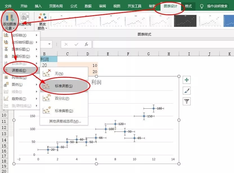
Task: Open 其他误差线选项(M)... dialog
Action: click(x=65, y=121)
